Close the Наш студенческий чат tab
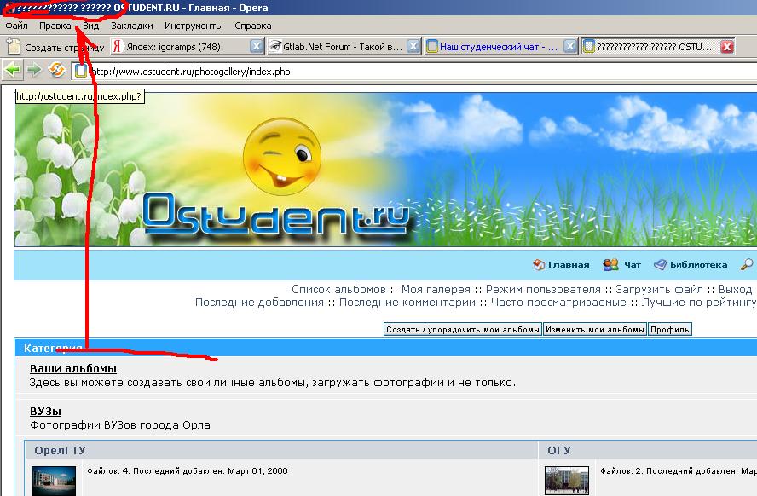Image resolution: width=757 pixels, height=496 pixels. [x=570, y=46]
